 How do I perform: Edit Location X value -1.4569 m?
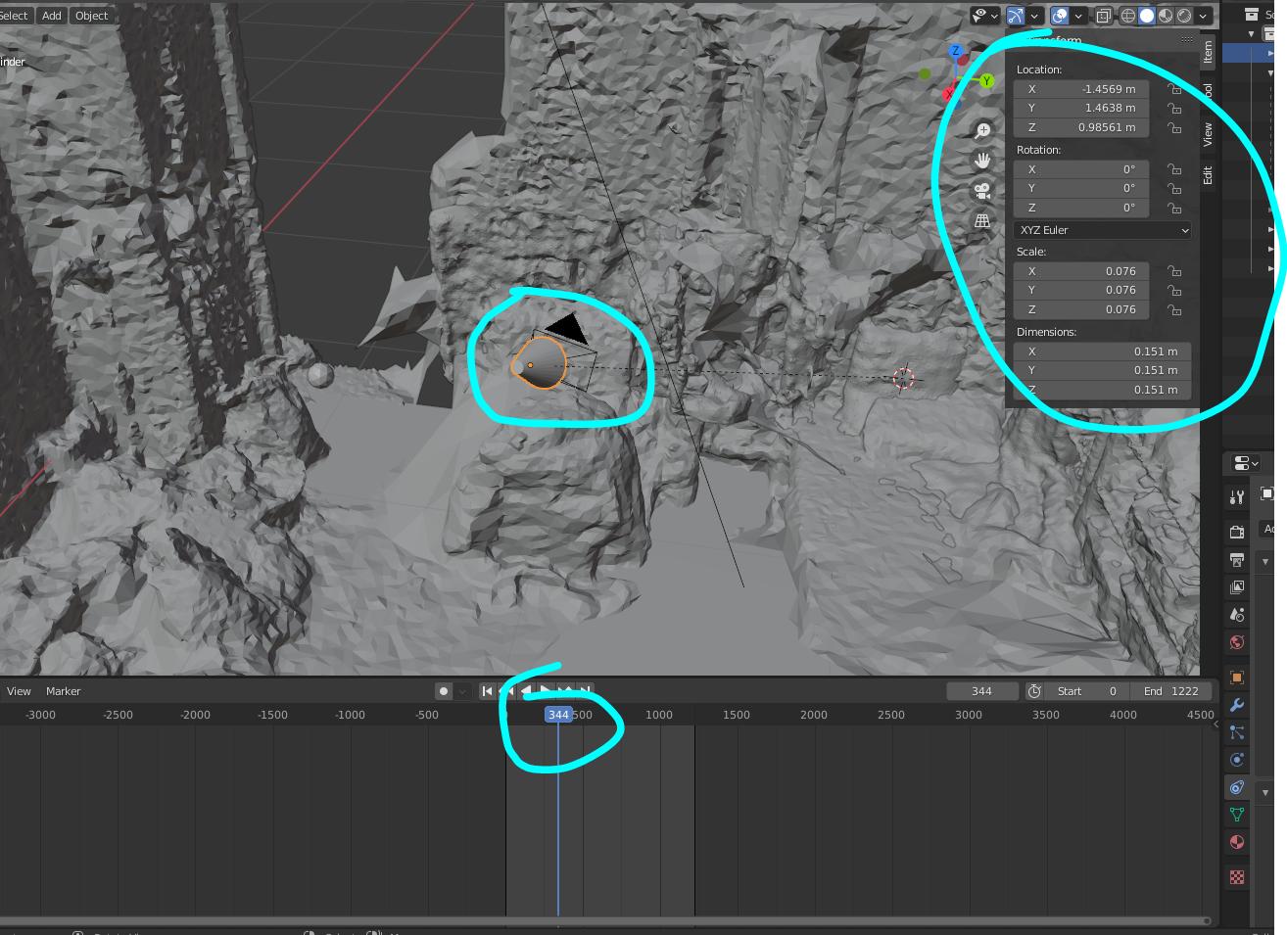coord(1081,89)
